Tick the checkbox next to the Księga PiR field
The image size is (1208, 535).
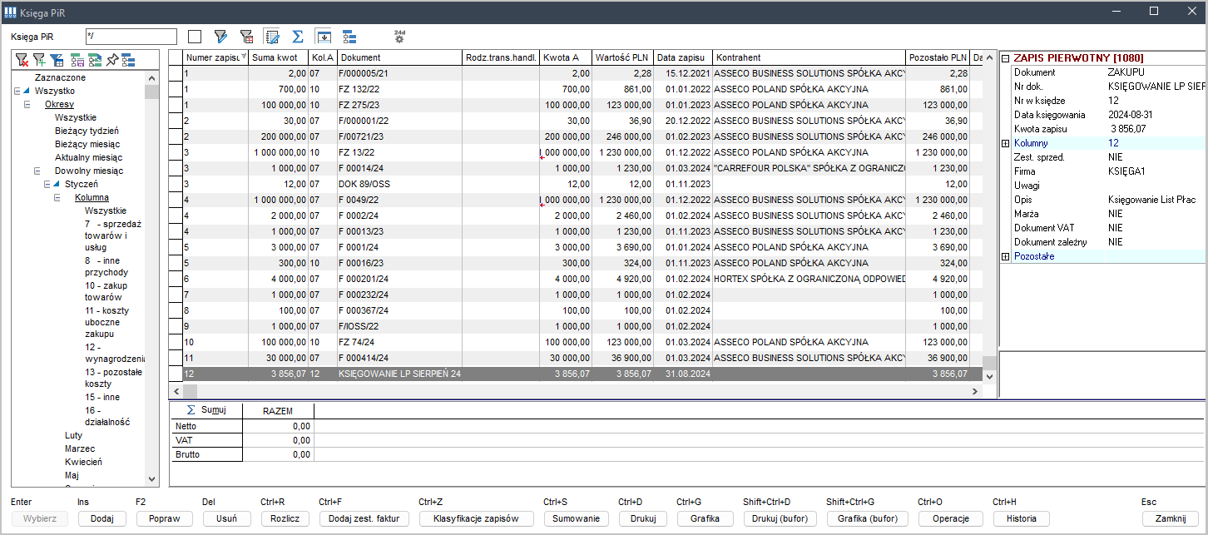point(195,37)
